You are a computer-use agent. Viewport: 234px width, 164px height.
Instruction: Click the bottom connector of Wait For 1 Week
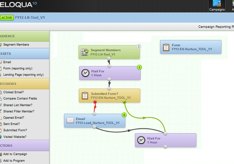(x=109, y=79)
